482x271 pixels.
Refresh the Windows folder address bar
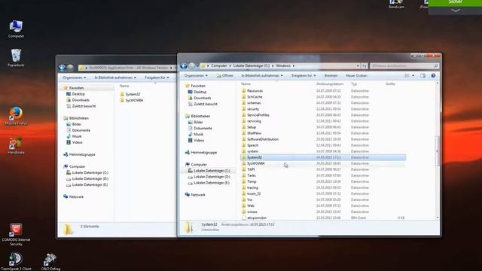[x=365, y=65]
